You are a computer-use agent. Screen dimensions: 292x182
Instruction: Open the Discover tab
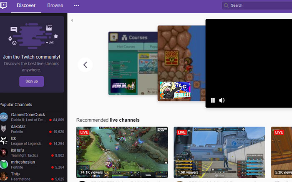[x=26, y=5]
